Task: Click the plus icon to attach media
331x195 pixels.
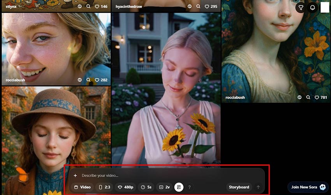Action: 75,176
